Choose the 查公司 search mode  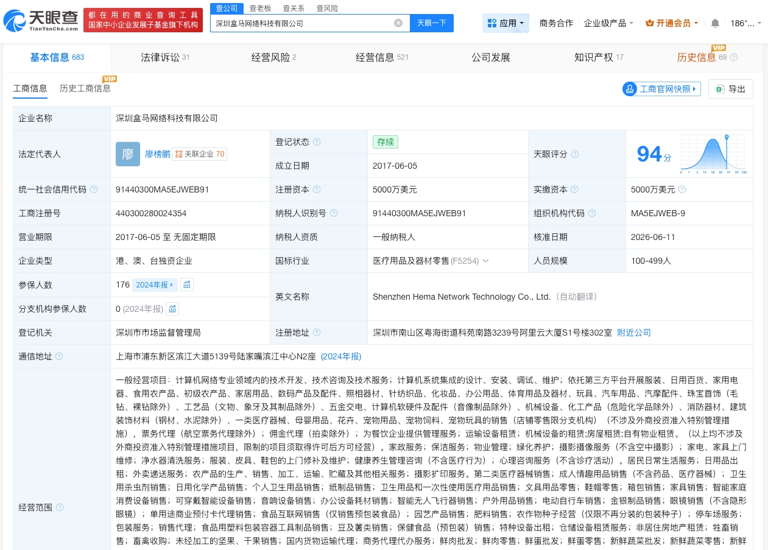click(x=227, y=9)
